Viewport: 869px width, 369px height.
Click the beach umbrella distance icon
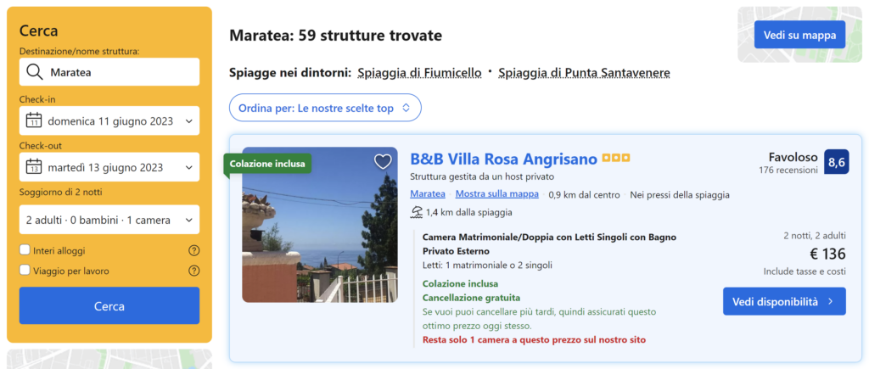tap(417, 212)
